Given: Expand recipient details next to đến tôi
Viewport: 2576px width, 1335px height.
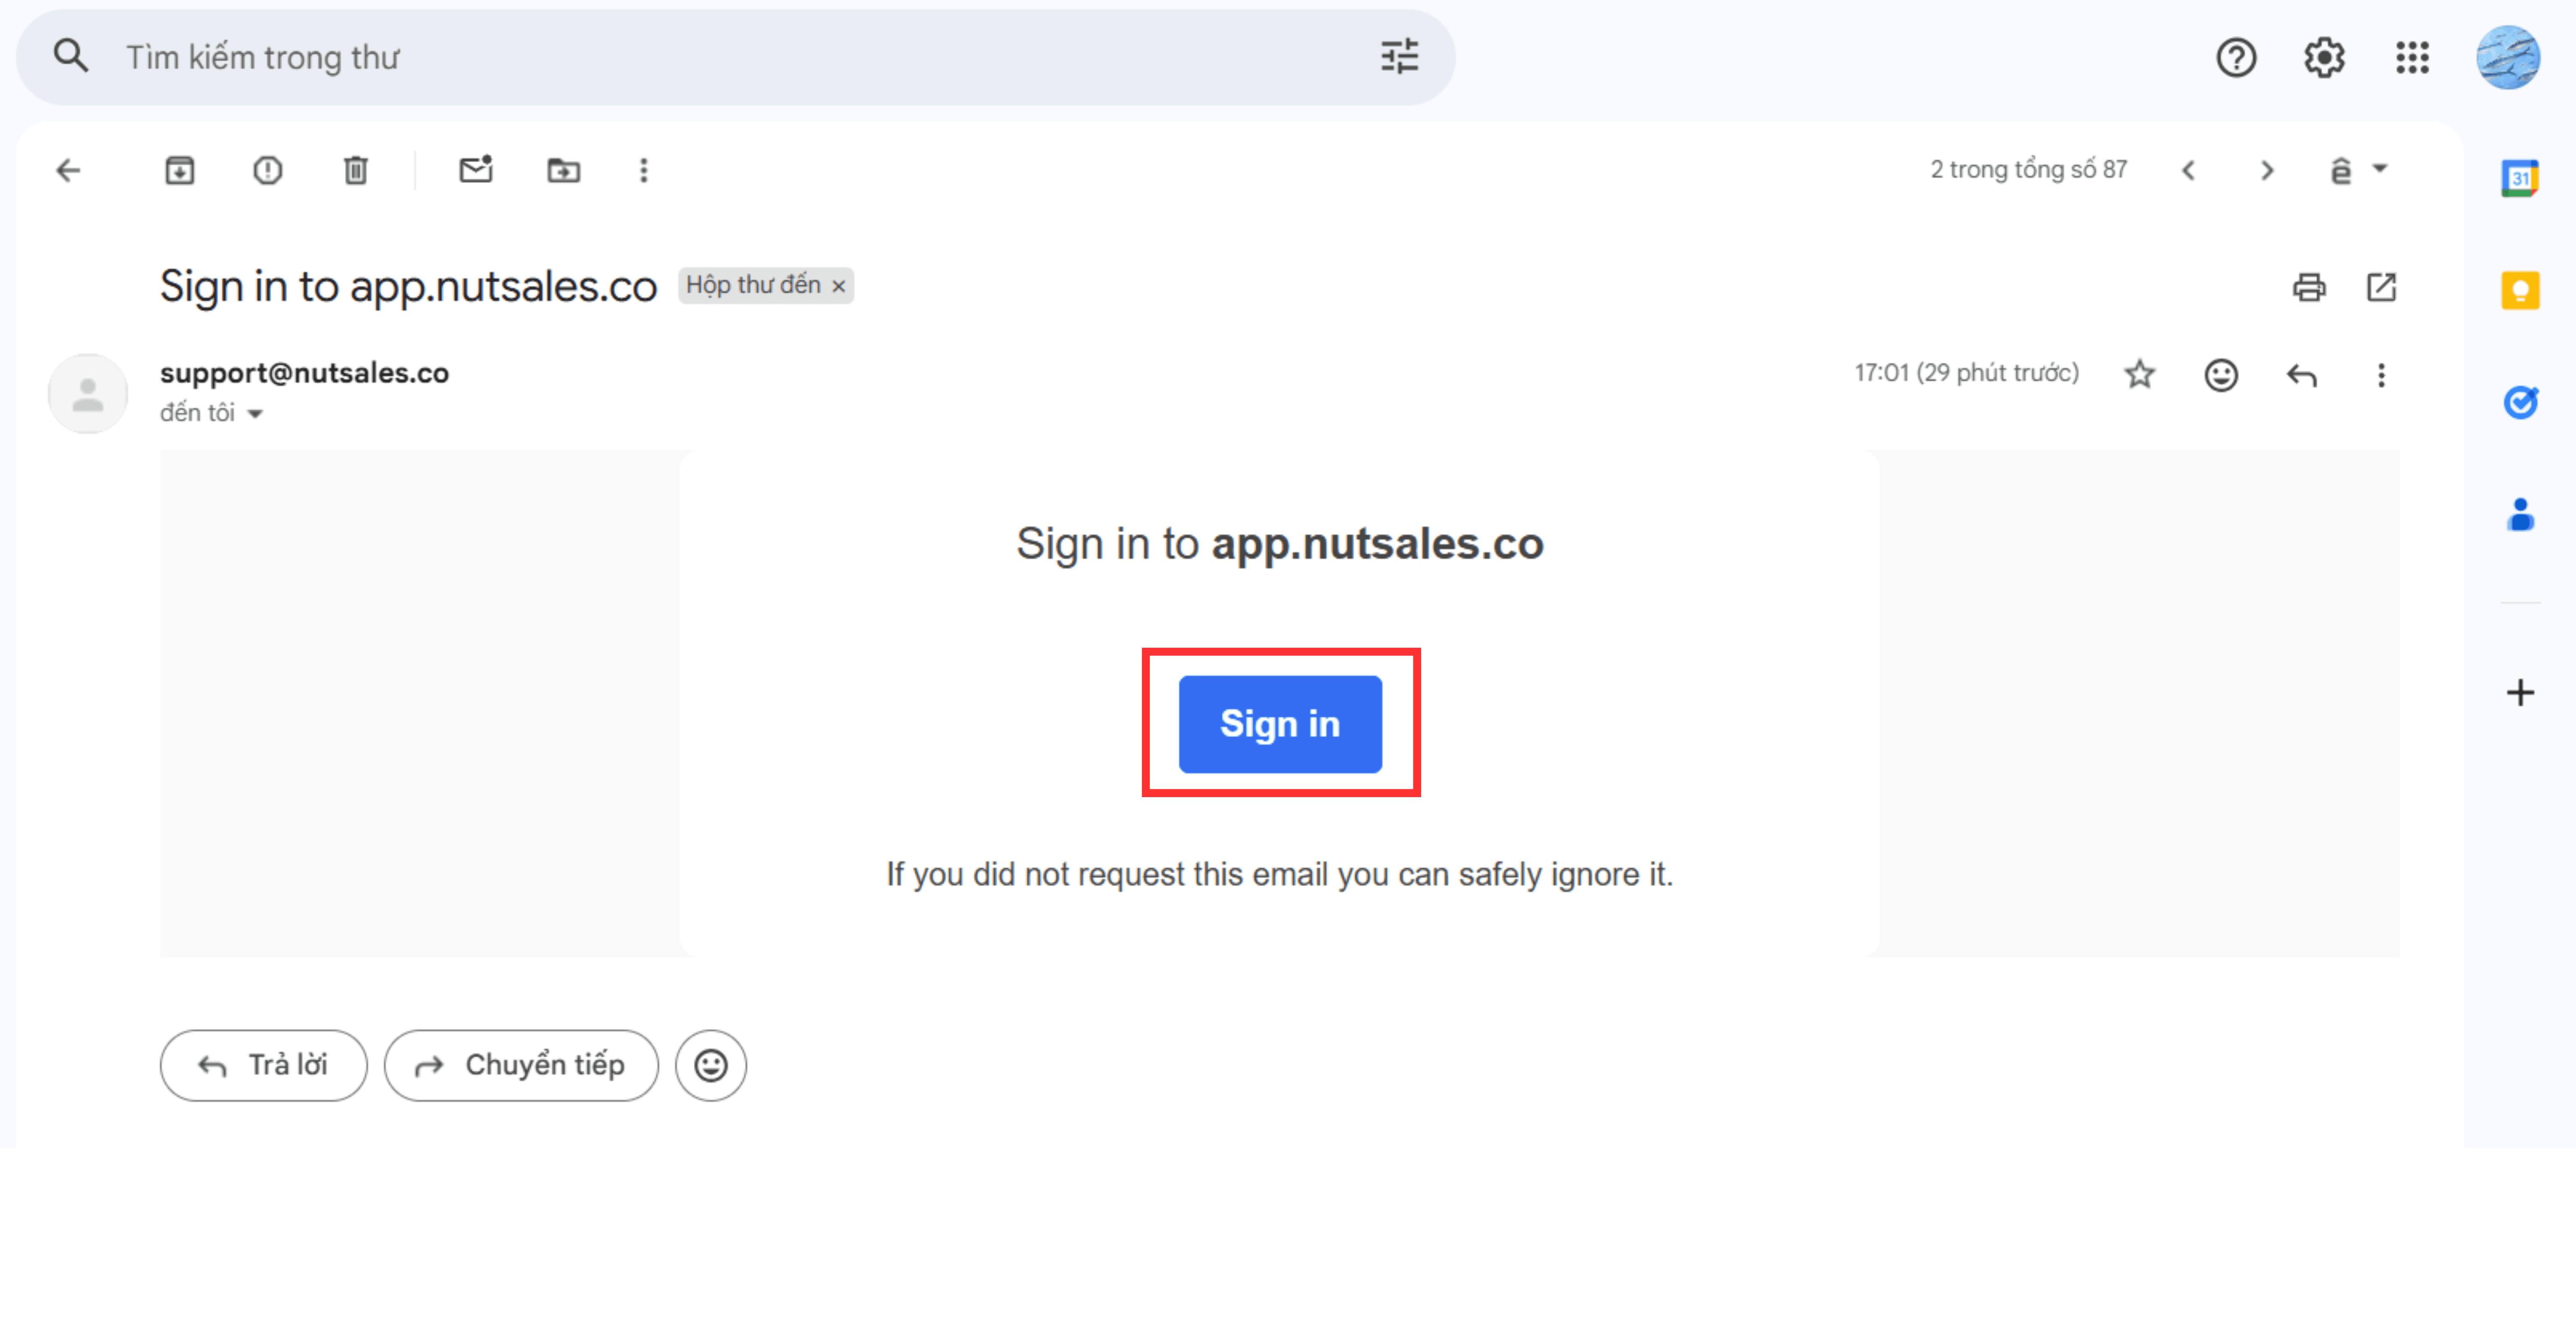Looking at the screenshot, I should click(255, 413).
